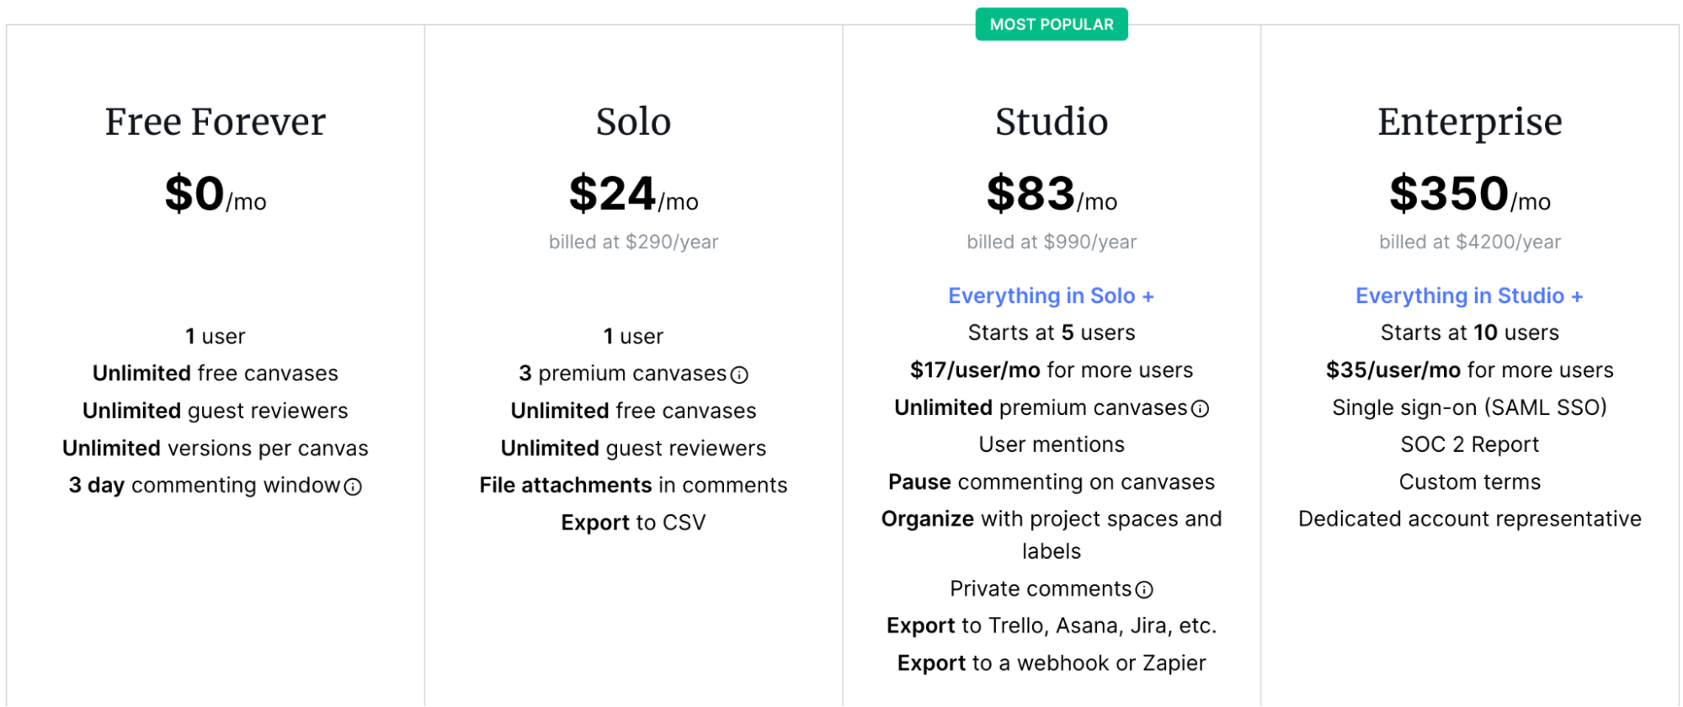The height and width of the screenshot is (707, 1683).
Task: Click the Everything in Solo + link
Action: [1051, 295]
